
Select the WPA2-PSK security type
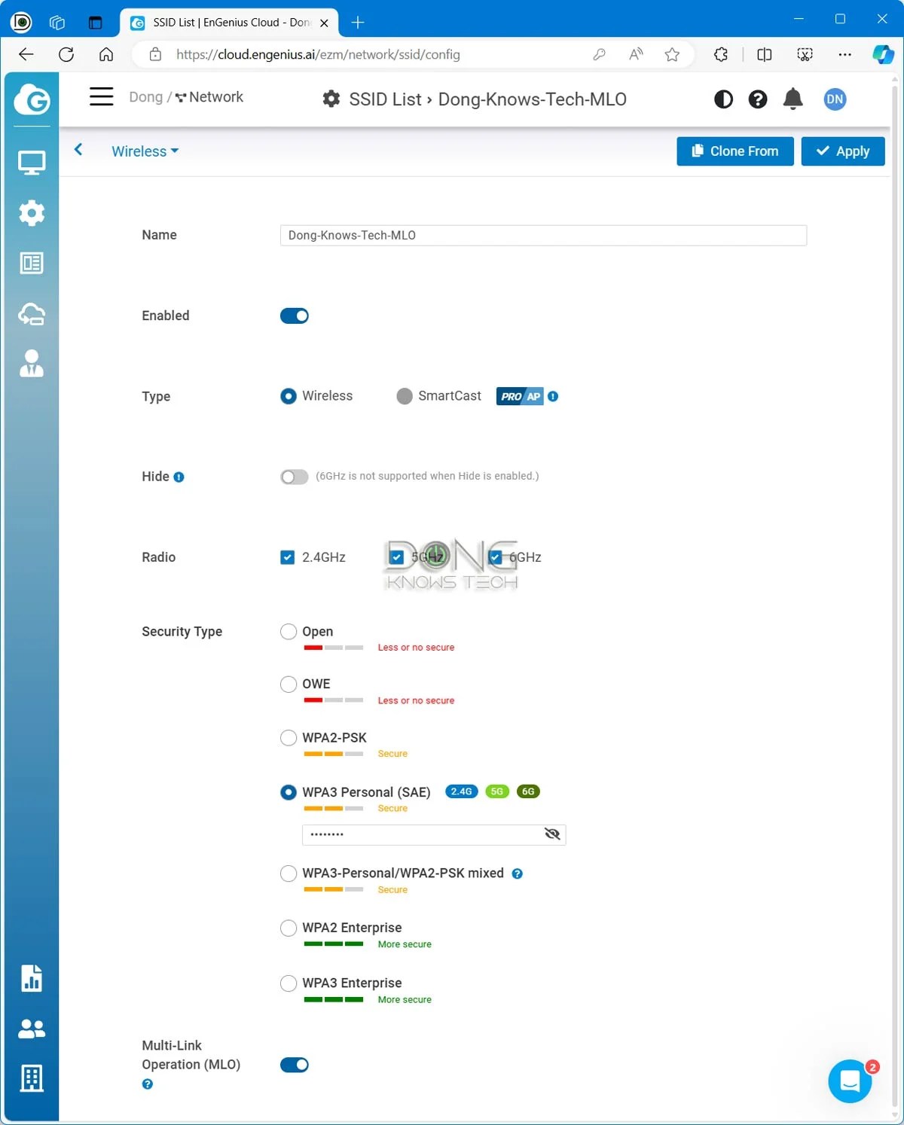(289, 738)
